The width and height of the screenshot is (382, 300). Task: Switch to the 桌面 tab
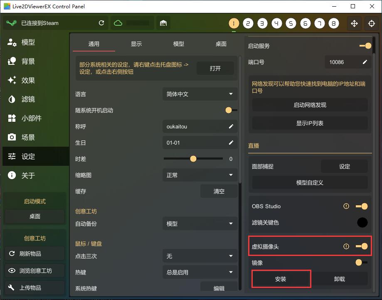point(221,44)
